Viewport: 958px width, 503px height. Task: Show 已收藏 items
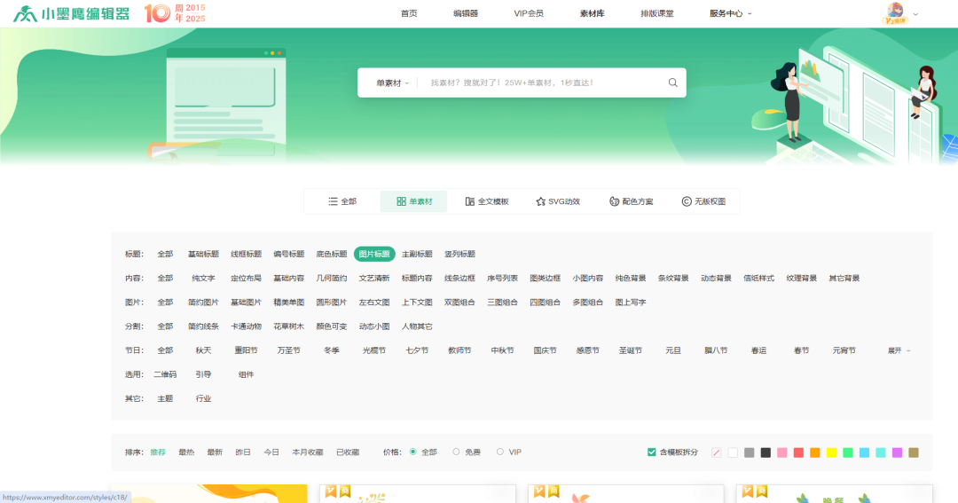point(348,452)
